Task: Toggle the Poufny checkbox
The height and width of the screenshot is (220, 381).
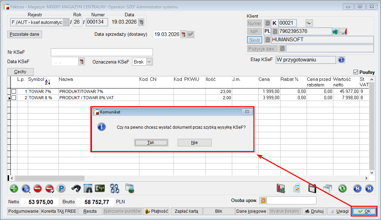Action: 355,72
